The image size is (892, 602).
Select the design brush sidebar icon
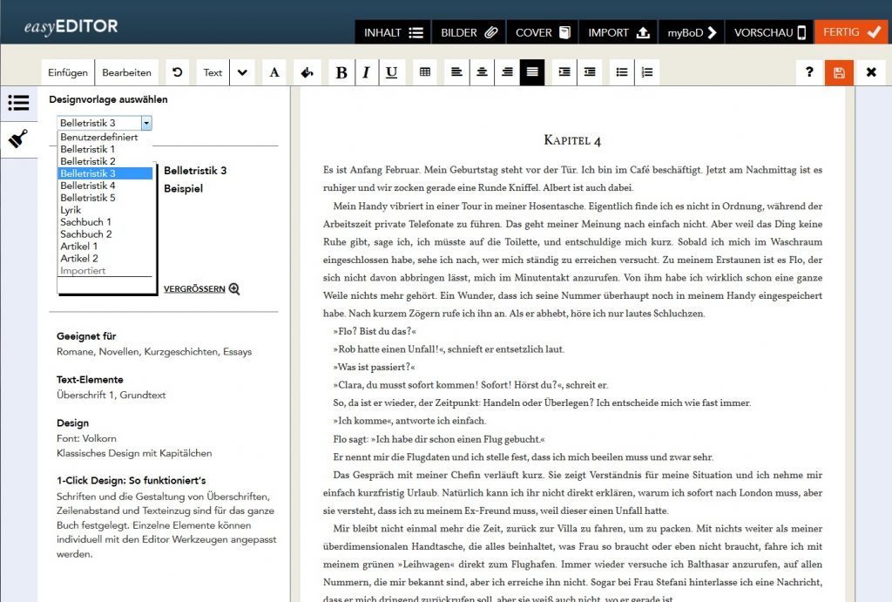[19, 139]
